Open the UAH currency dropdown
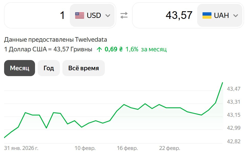The image size is (247, 154). pos(220,15)
